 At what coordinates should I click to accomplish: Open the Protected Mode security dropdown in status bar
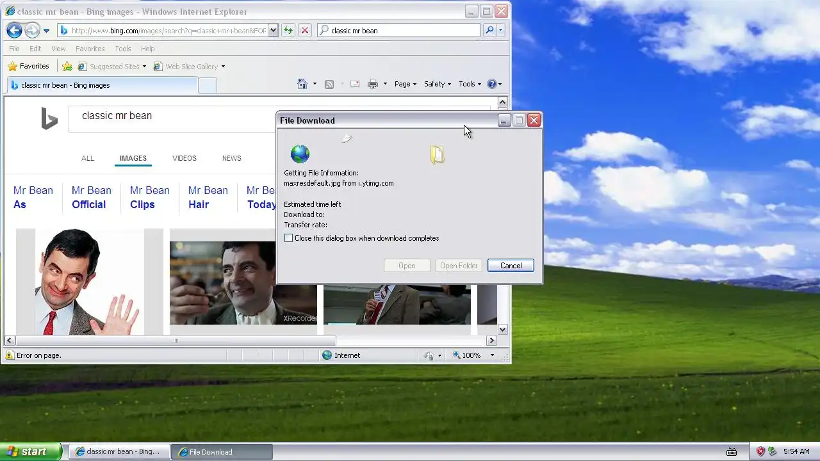click(x=433, y=355)
